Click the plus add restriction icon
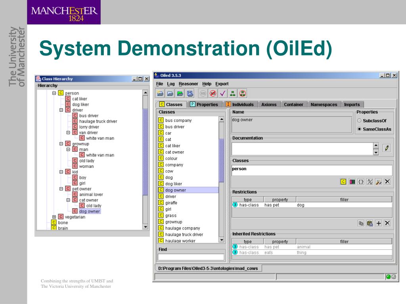Viewport: 406px width, 304px height. (379, 223)
